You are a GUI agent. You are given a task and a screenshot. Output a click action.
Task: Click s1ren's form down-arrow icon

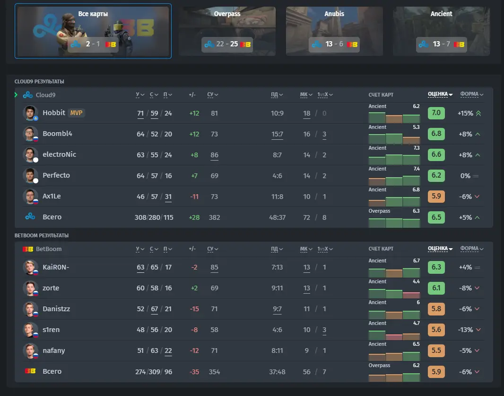coord(478,330)
